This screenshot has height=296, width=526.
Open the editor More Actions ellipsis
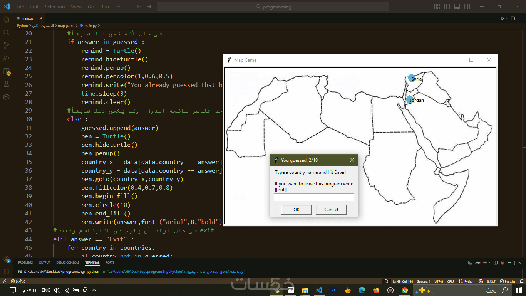coord(521,18)
